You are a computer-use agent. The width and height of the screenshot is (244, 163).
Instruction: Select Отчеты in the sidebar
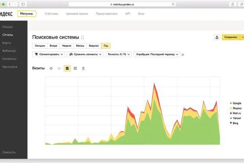(7, 35)
